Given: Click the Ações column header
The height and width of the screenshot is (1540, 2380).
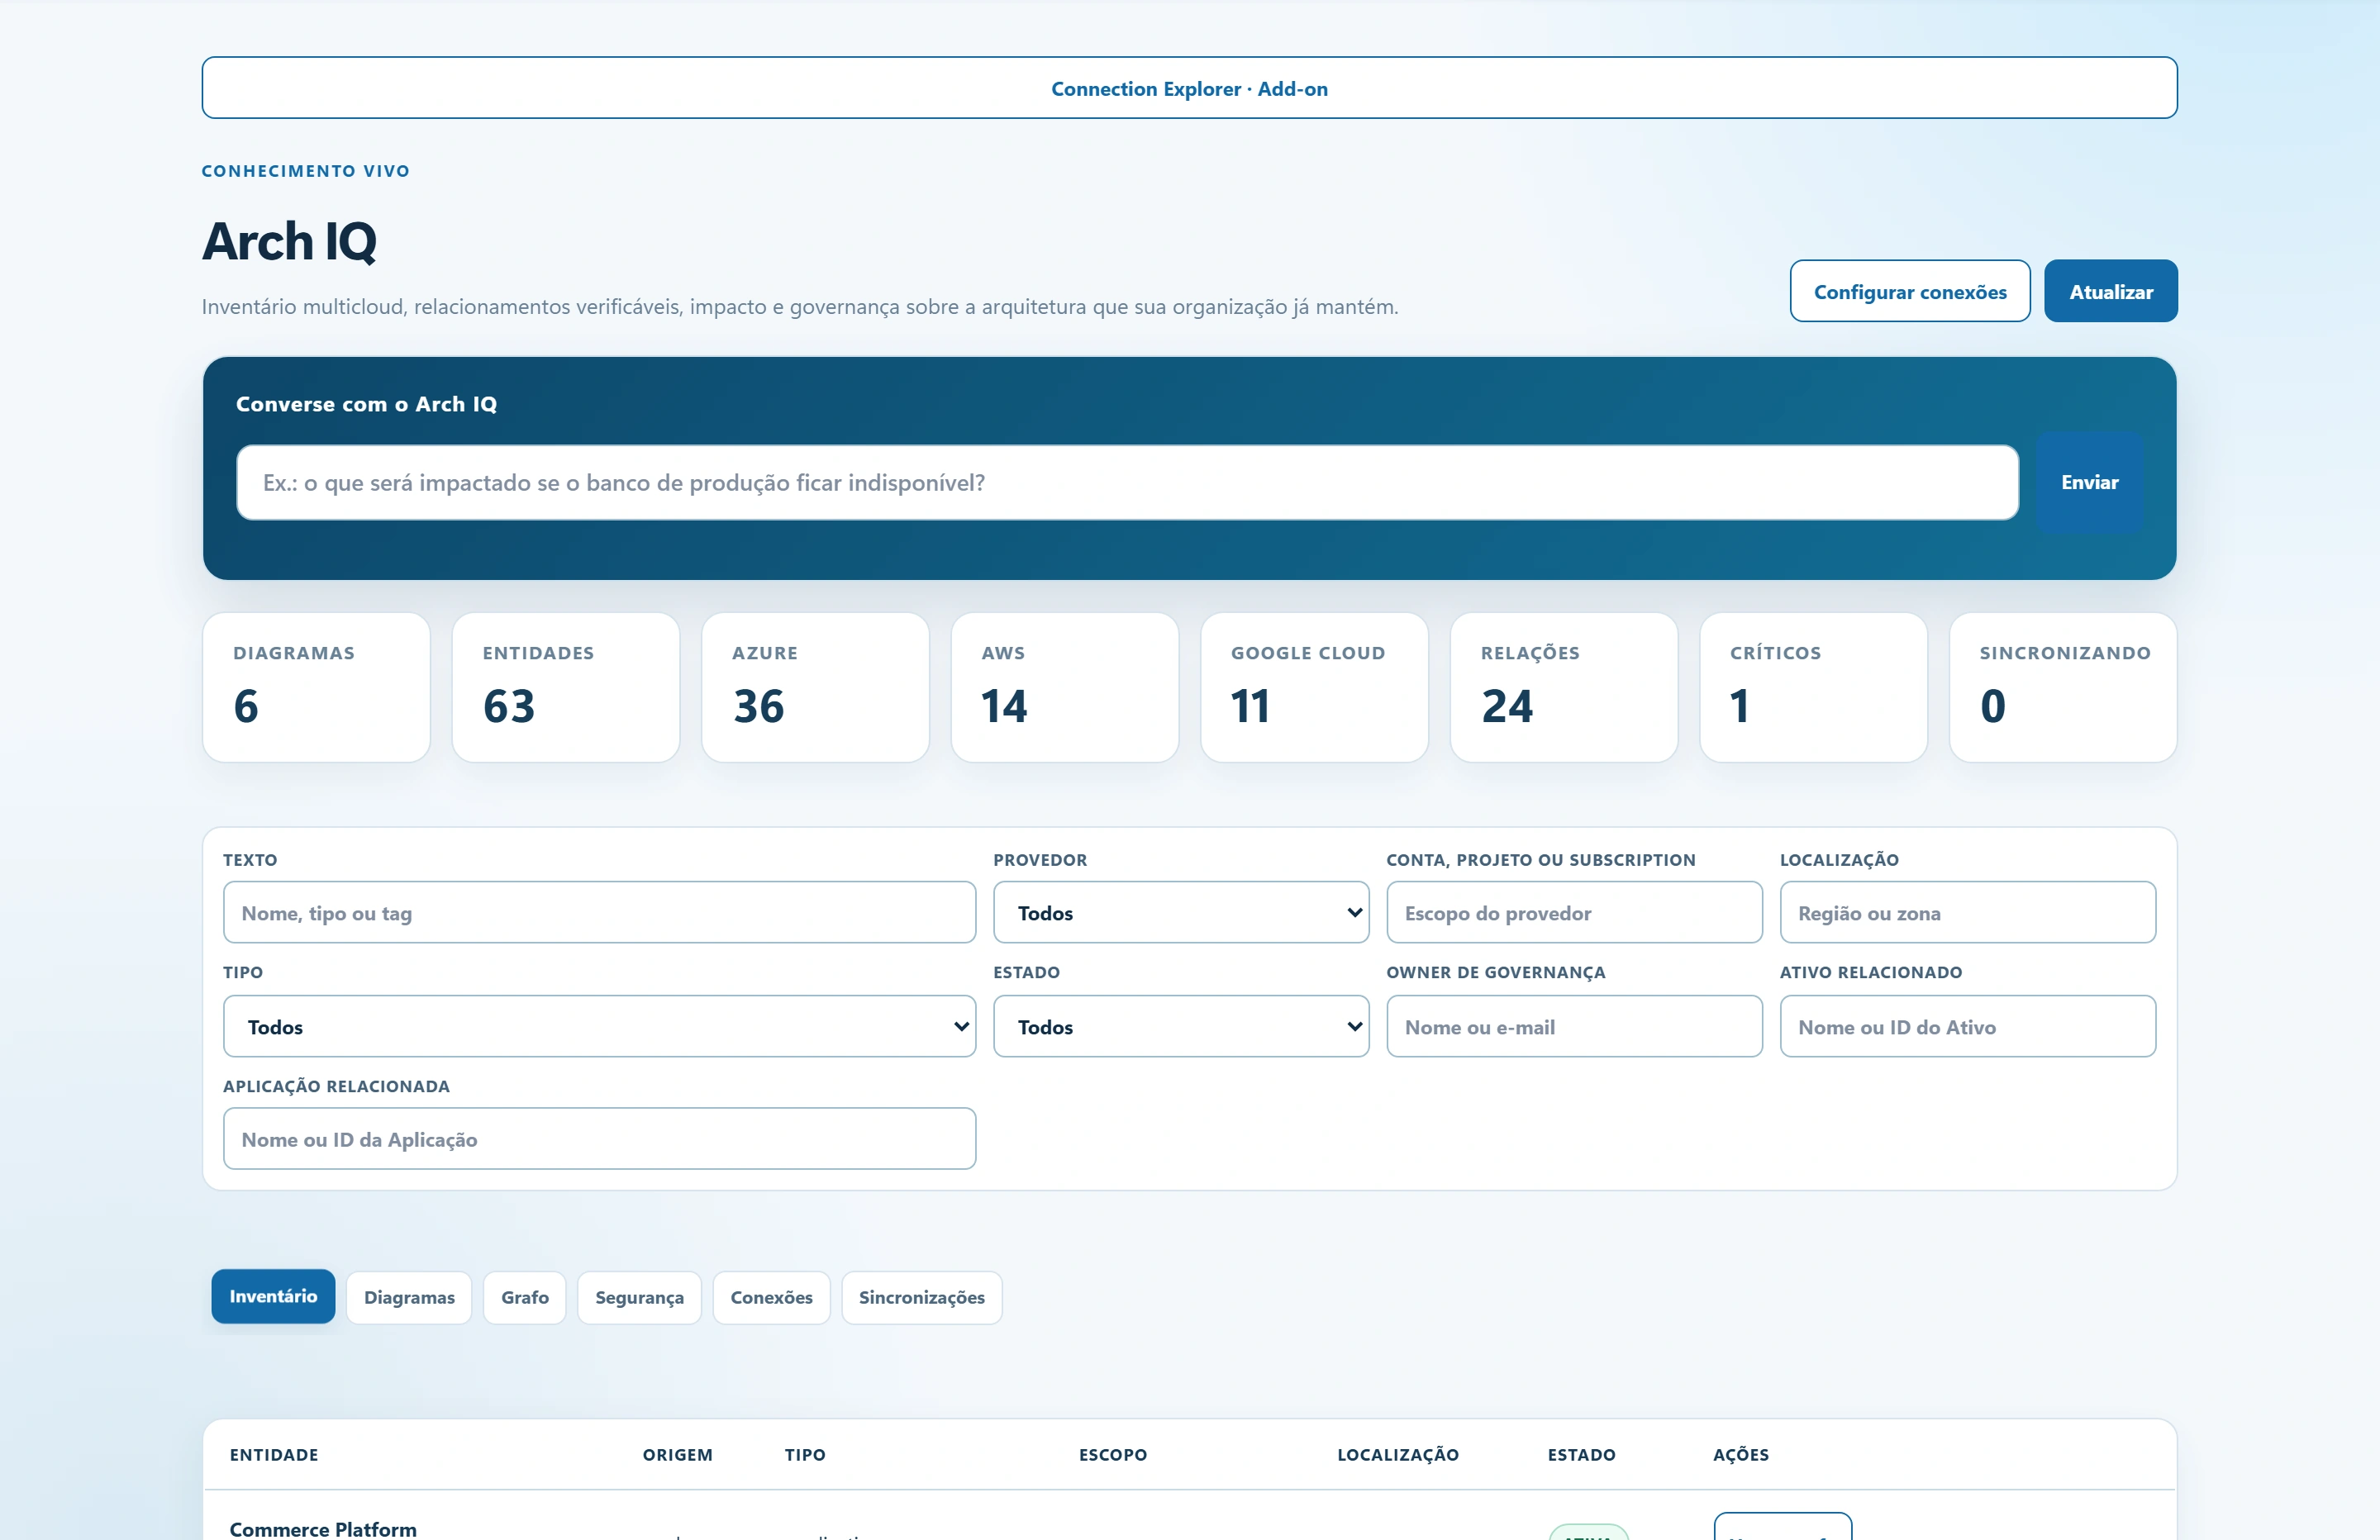Looking at the screenshot, I should (1741, 1454).
